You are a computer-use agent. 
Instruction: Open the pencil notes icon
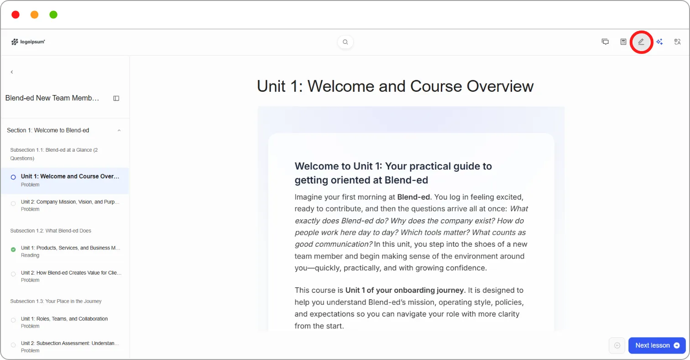tap(641, 42)
